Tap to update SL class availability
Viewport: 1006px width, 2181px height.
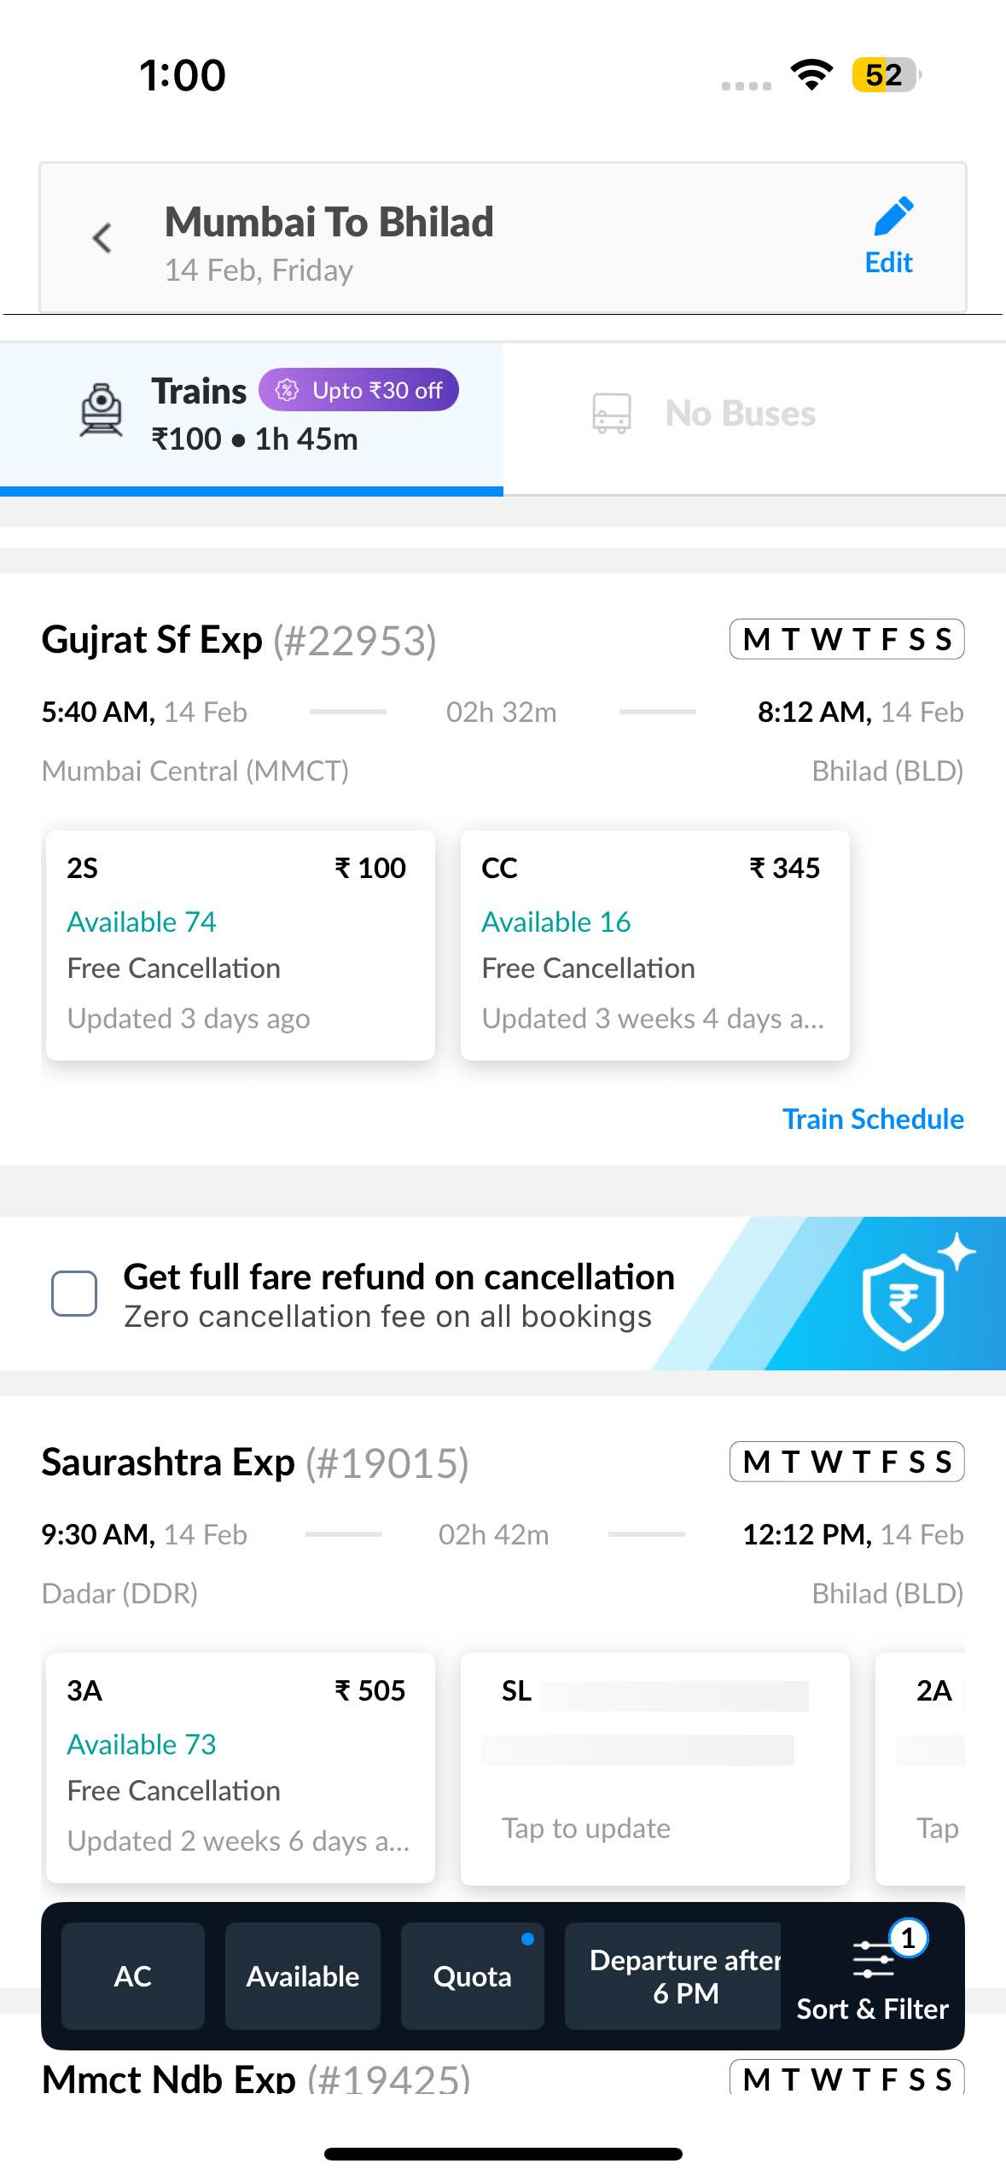655,1768
